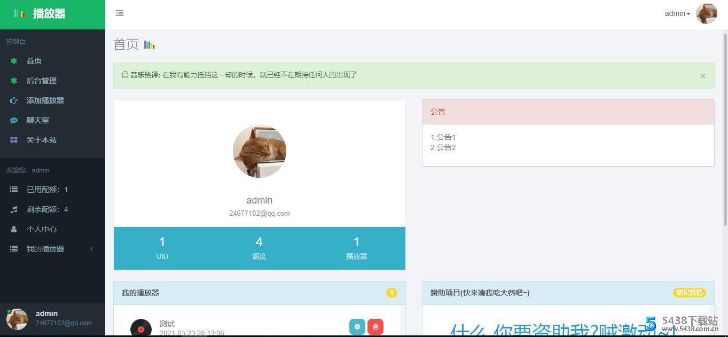Click the thumbs-up 添加播放器 icon

point(13,100)
